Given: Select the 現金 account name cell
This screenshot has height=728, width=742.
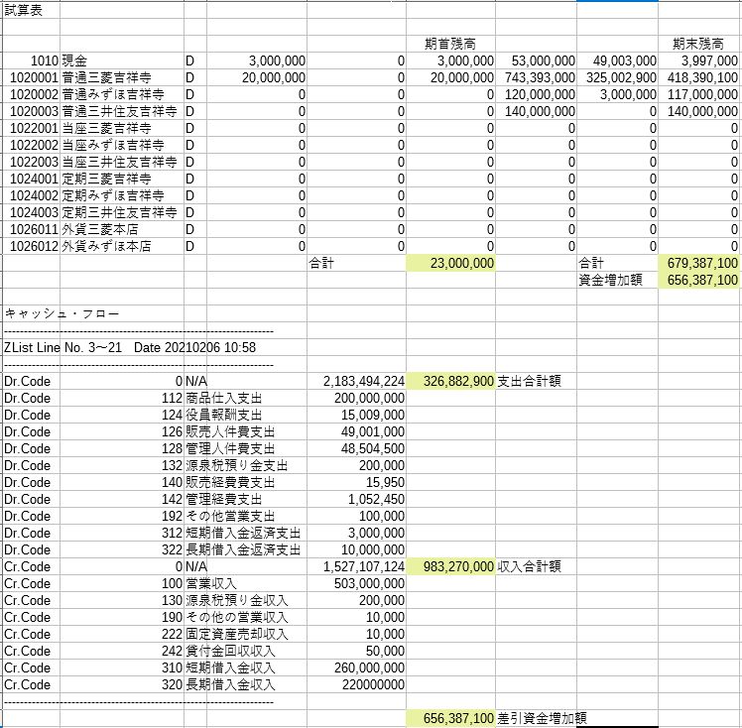Looking at the screenshot, I should 74,61.
